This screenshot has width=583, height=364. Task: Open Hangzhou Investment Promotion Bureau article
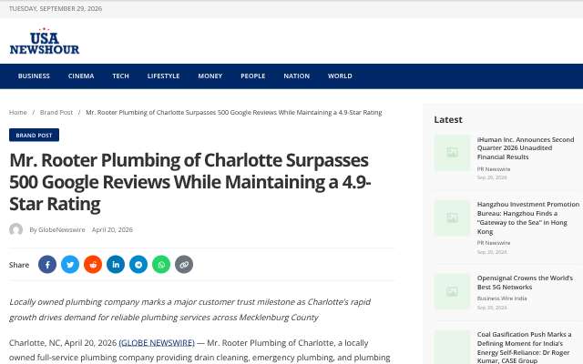point(528,218)
